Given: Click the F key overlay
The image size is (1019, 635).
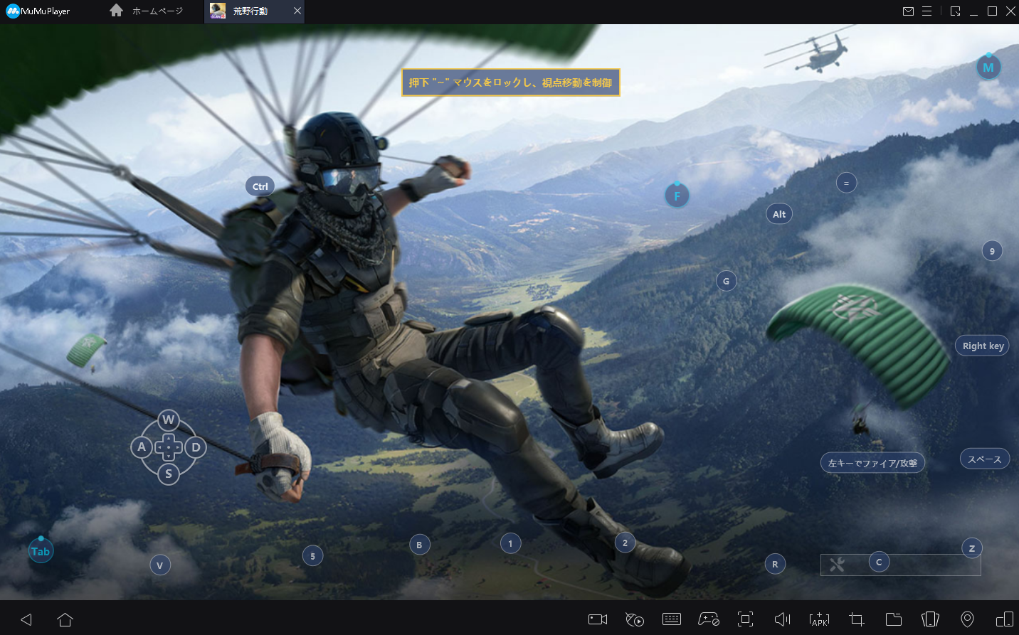Looking at the screenshot, I should coord(677,196).
